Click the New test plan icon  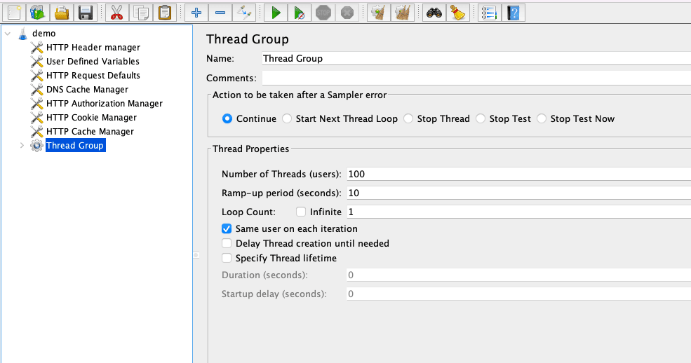coord(14,13)
